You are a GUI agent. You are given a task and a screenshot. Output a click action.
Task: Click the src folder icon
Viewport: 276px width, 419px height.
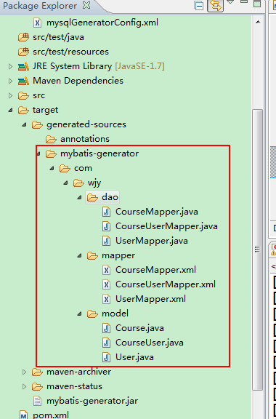pos(23,95)
